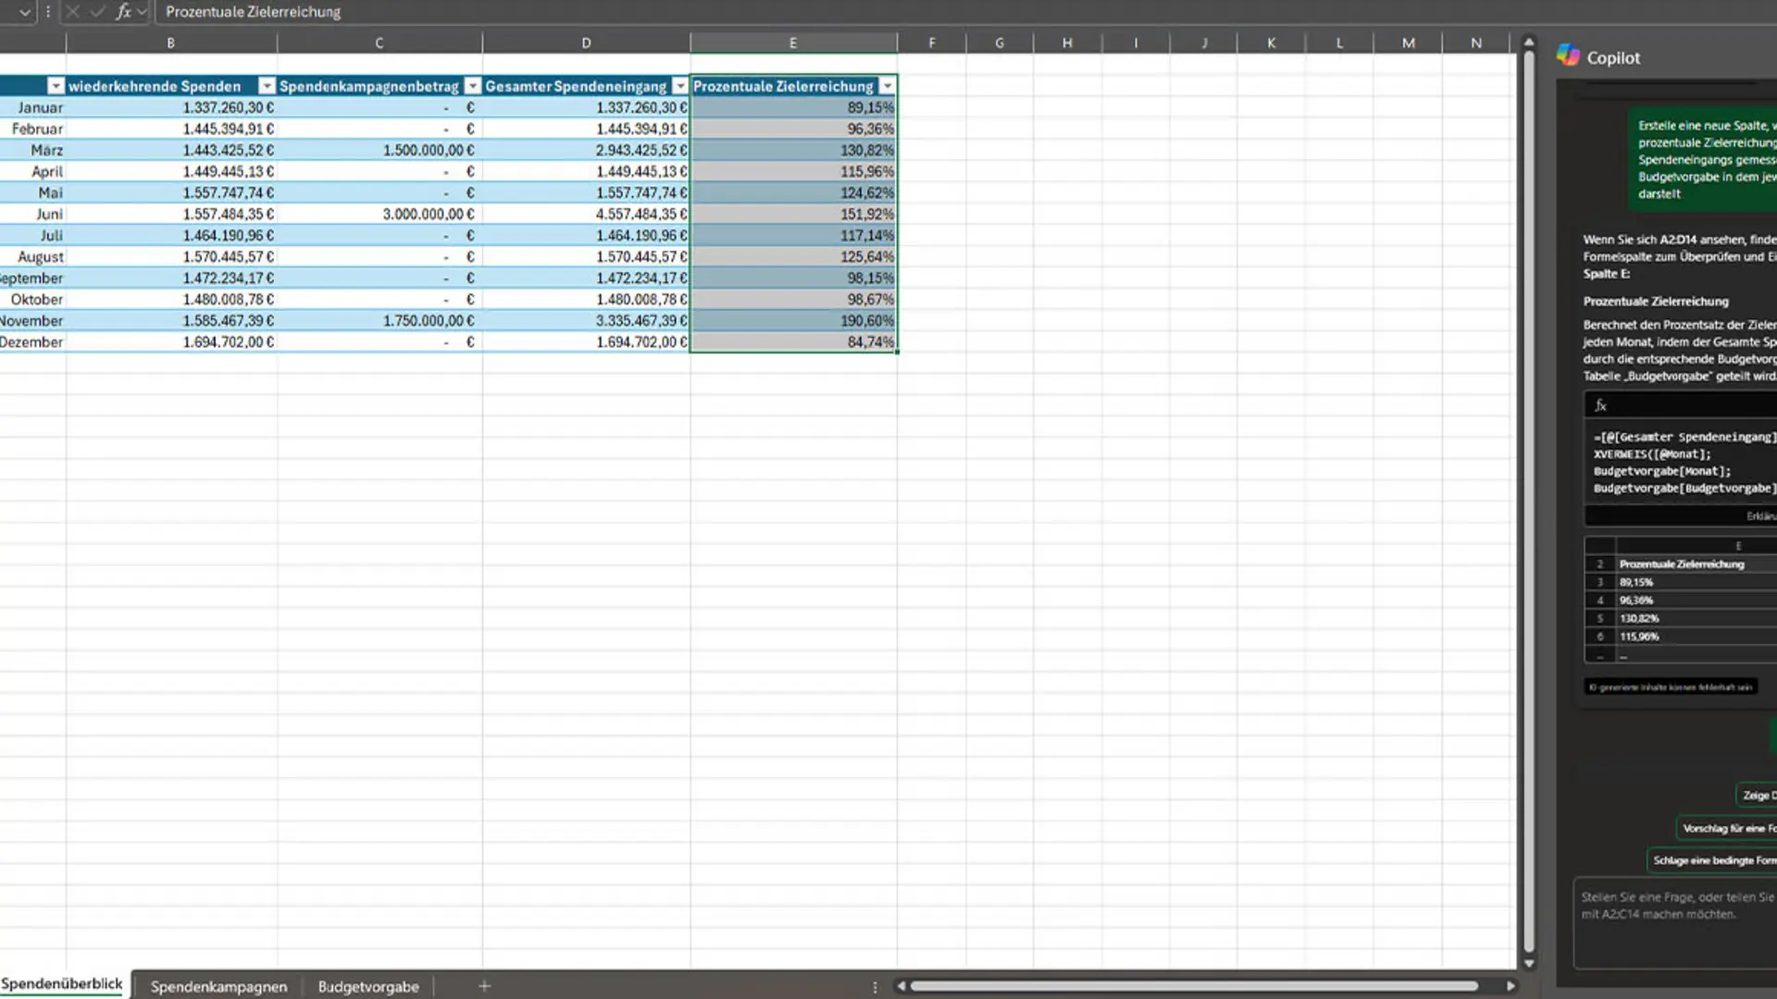Click the sheet tab bar options dots
The width and height of the screenshot is (1777, 999).
point(875,987)
